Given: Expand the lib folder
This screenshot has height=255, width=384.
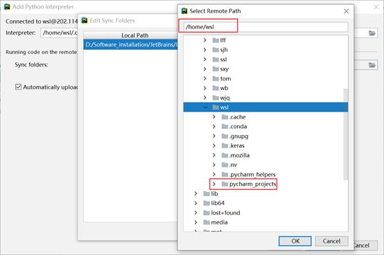Looking at the screenshot, I should coord(195,193).
